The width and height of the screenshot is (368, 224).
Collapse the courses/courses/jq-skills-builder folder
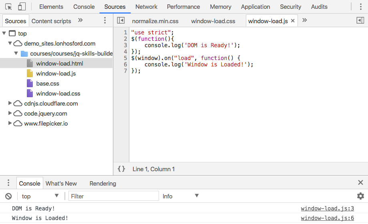click(x=16, y=53)
